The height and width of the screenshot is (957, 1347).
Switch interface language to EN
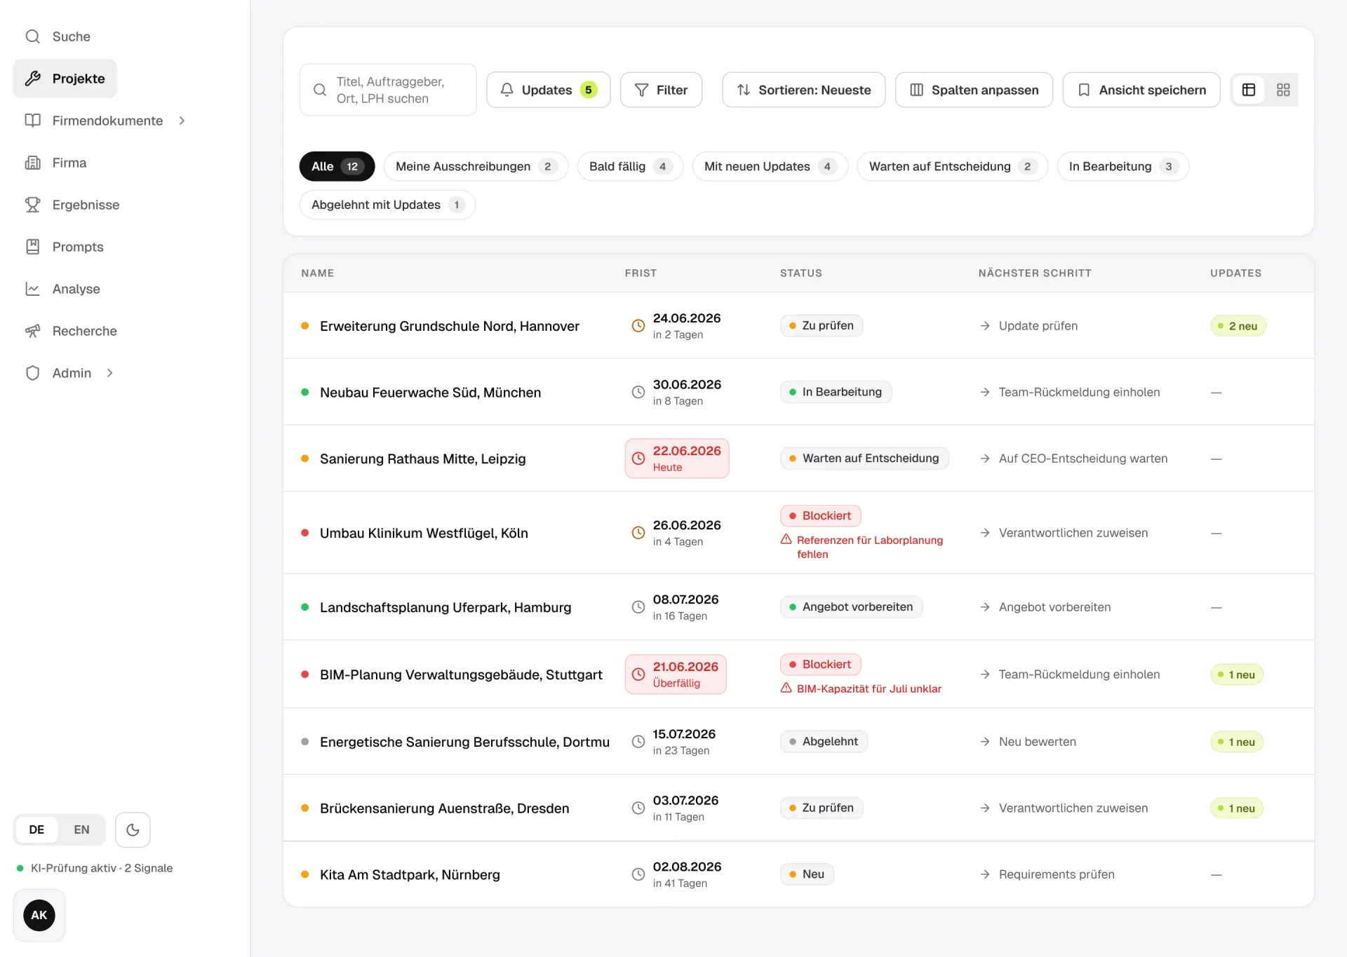[81, 829]
